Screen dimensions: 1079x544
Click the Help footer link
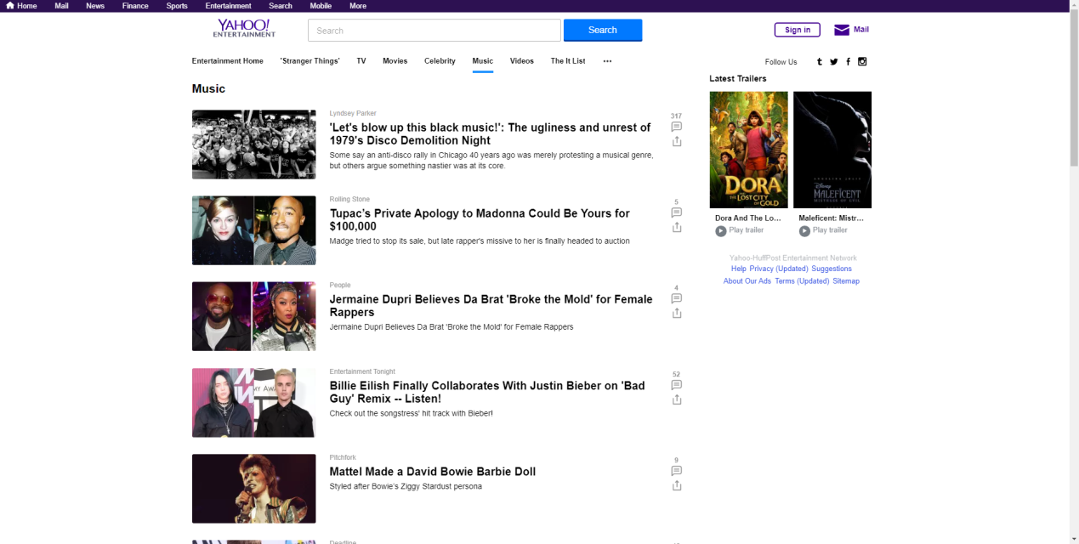pyautogui.click(x=738, y=269)
